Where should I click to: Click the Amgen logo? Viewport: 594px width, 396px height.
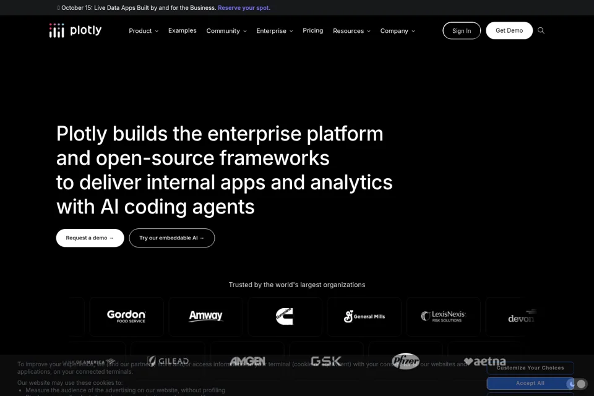point(247,361)
